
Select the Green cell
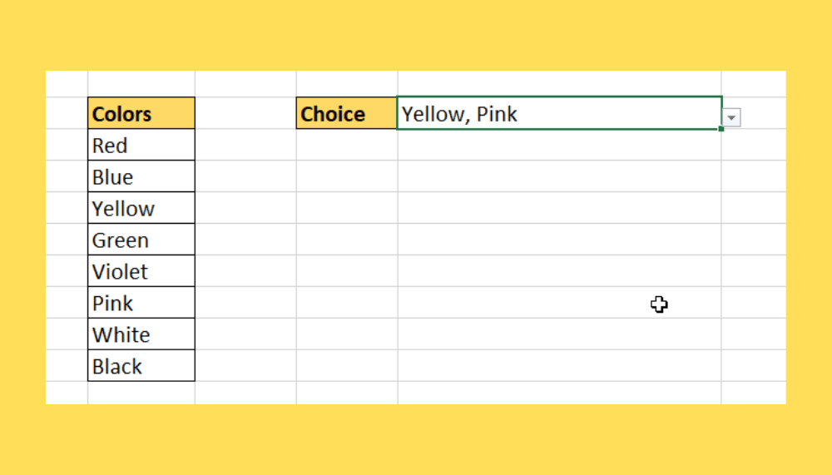coord(141,240)
